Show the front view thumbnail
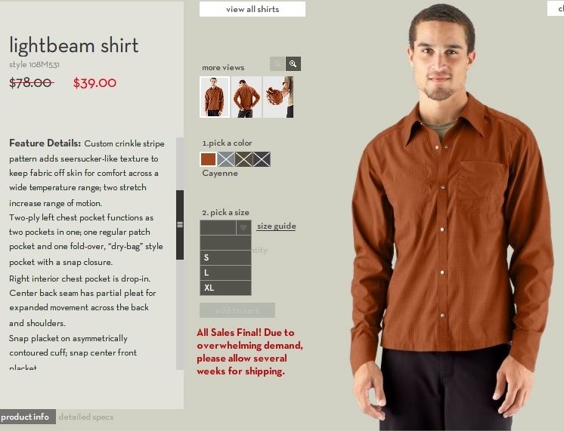The height and width of the screenshot is (431, 564). (215, 97)
